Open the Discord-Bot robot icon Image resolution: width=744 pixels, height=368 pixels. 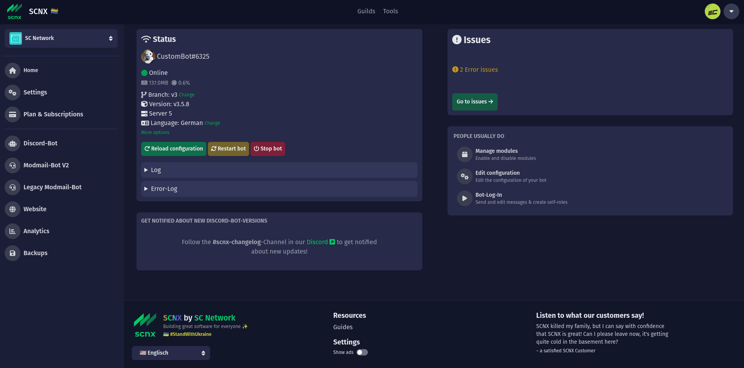[13, 143]
